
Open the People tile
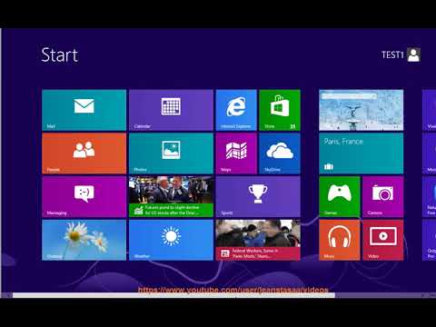(x=84, y=154)
